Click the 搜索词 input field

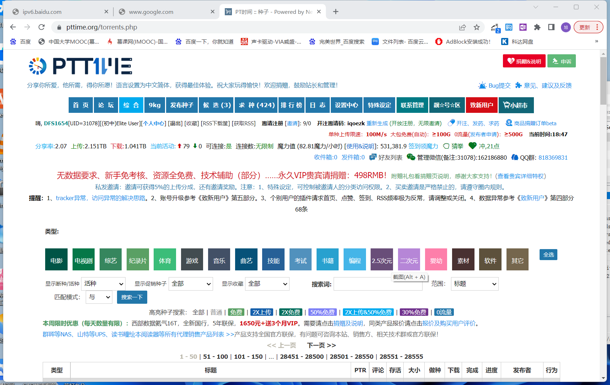pos(378,284)
